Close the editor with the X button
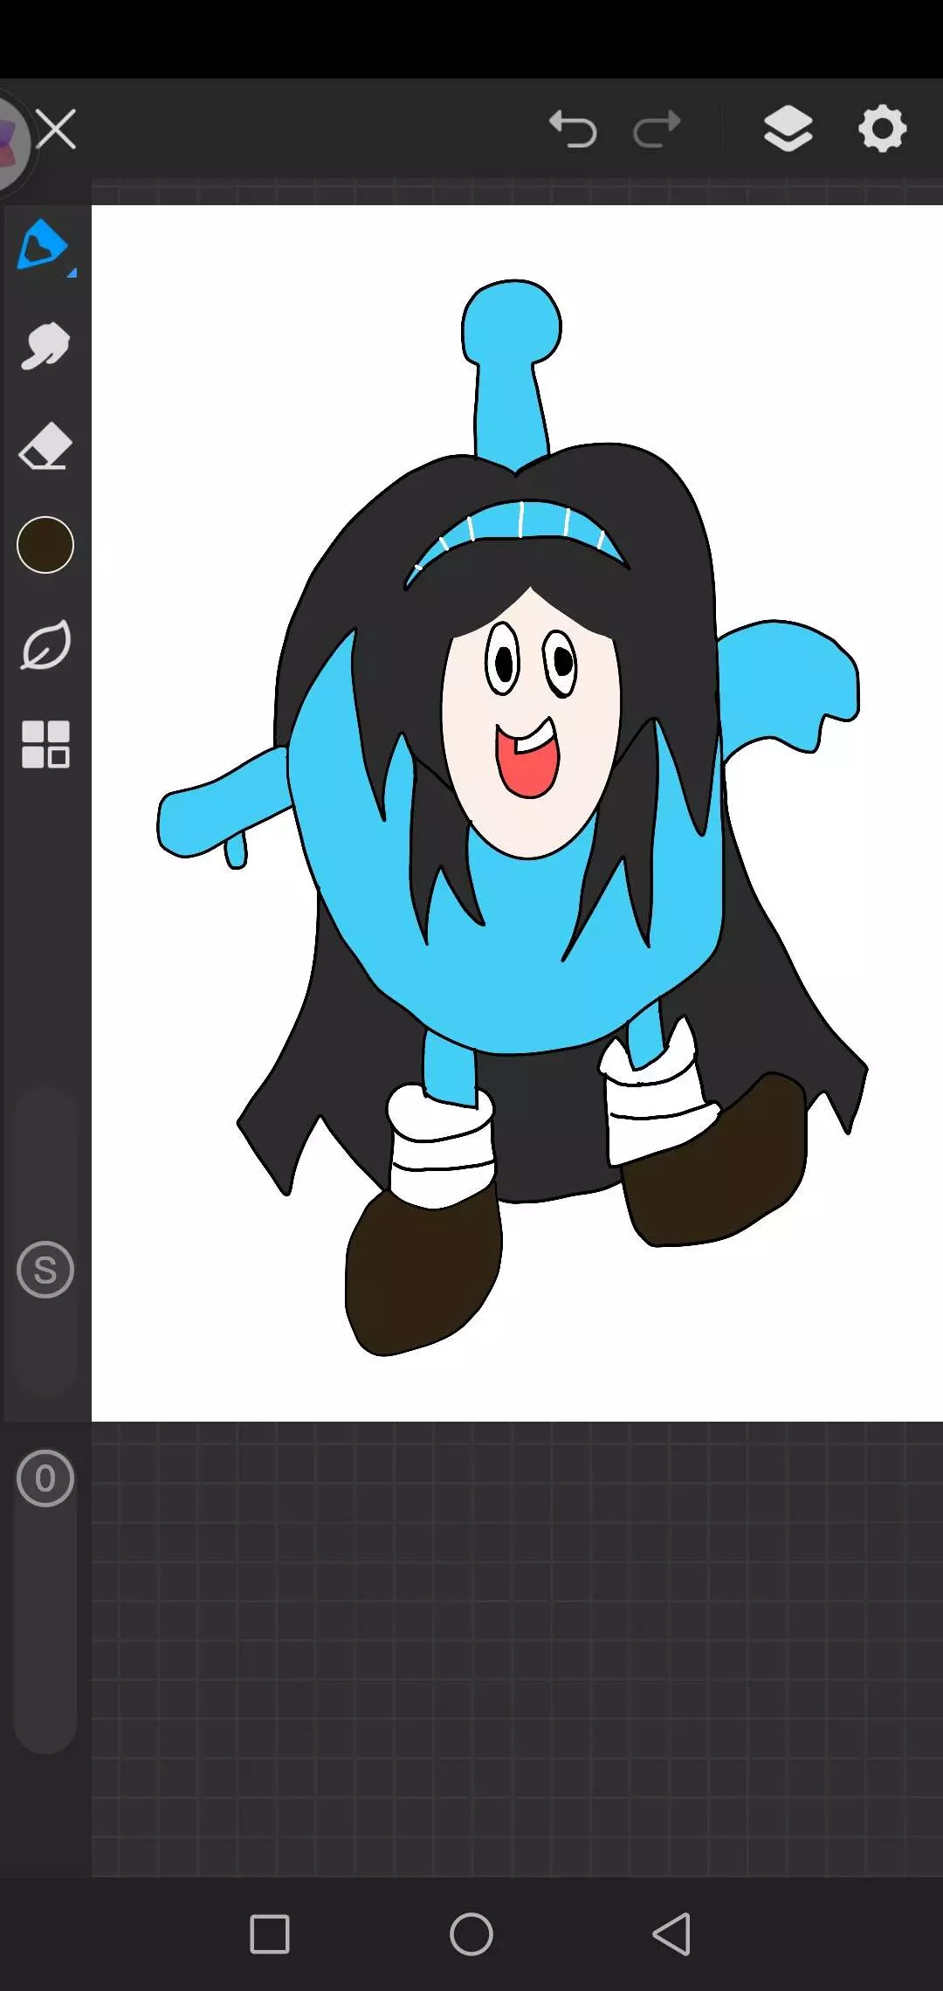 [x=57, y=130]
